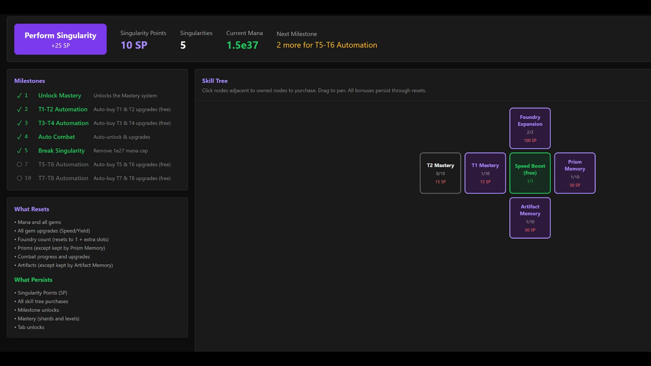Click the Break Singularity milestone
The image size is (651, 366).
(61, 150)
